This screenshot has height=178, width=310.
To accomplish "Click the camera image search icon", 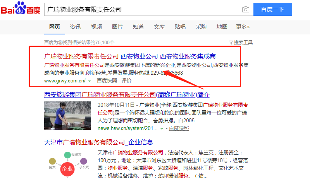I will pos(245,9).
